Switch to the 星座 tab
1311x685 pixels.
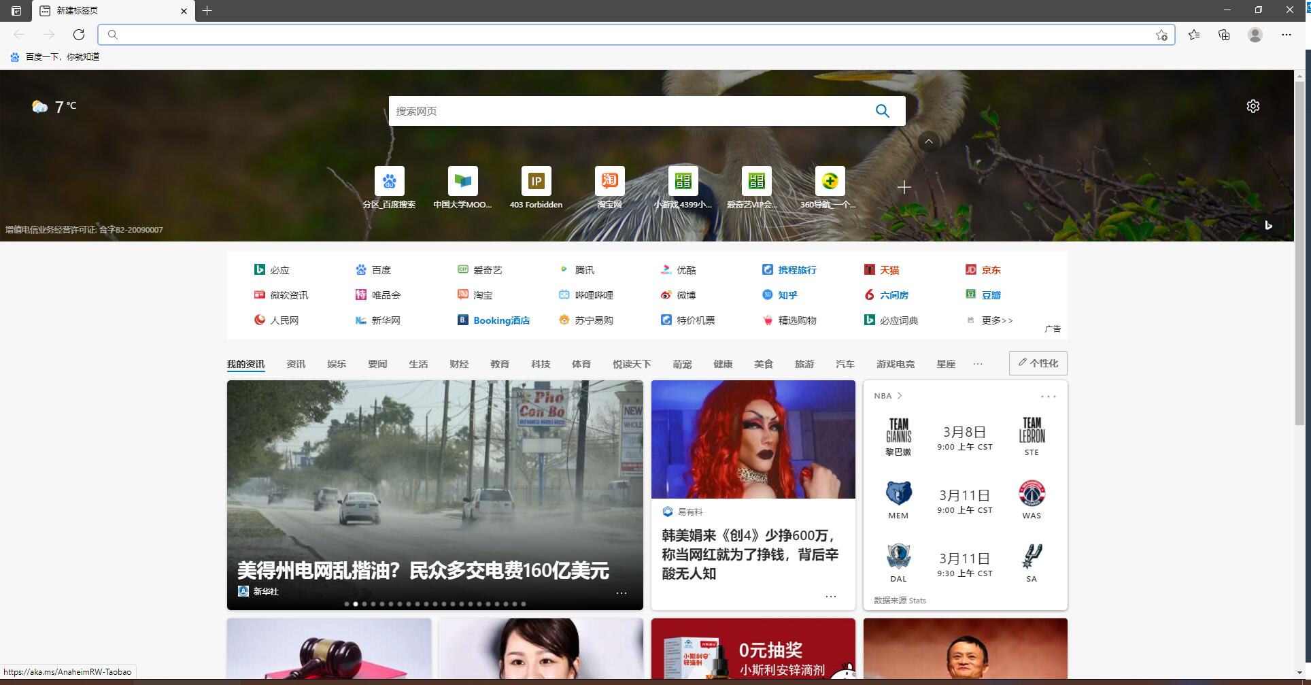click(x=946, y=364)
